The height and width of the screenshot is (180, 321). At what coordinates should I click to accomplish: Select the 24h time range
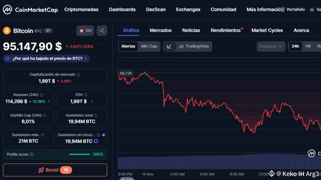pos(295,46)
